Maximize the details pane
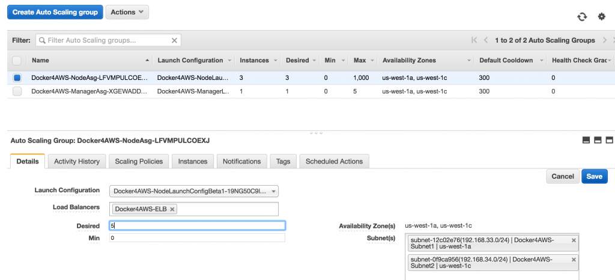Image resolution: width=615 pixels, height=280 pixels. [x=609, y=141]
